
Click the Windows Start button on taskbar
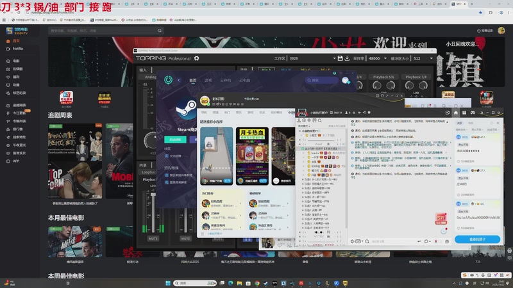[168, 283]
